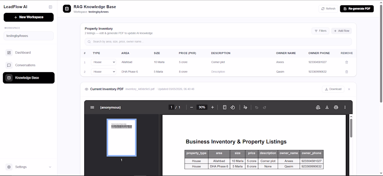Click the Re-generate PDF button
The width and height of the screenshot is (383, 176).
click(357, 9)
